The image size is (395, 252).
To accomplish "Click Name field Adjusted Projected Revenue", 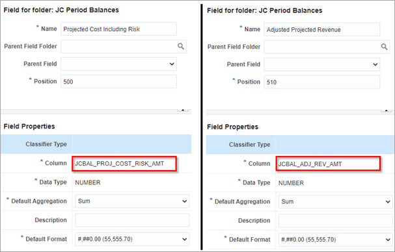I will click(x=321, y=29).
